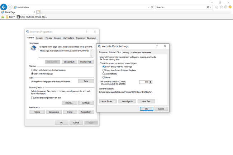Increase disk space with up spinner
The height and width of the screenshot is (155, 233).
pos(151,81)
